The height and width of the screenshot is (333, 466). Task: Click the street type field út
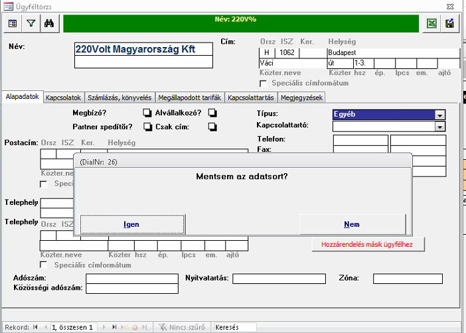(x=341, y=63)
